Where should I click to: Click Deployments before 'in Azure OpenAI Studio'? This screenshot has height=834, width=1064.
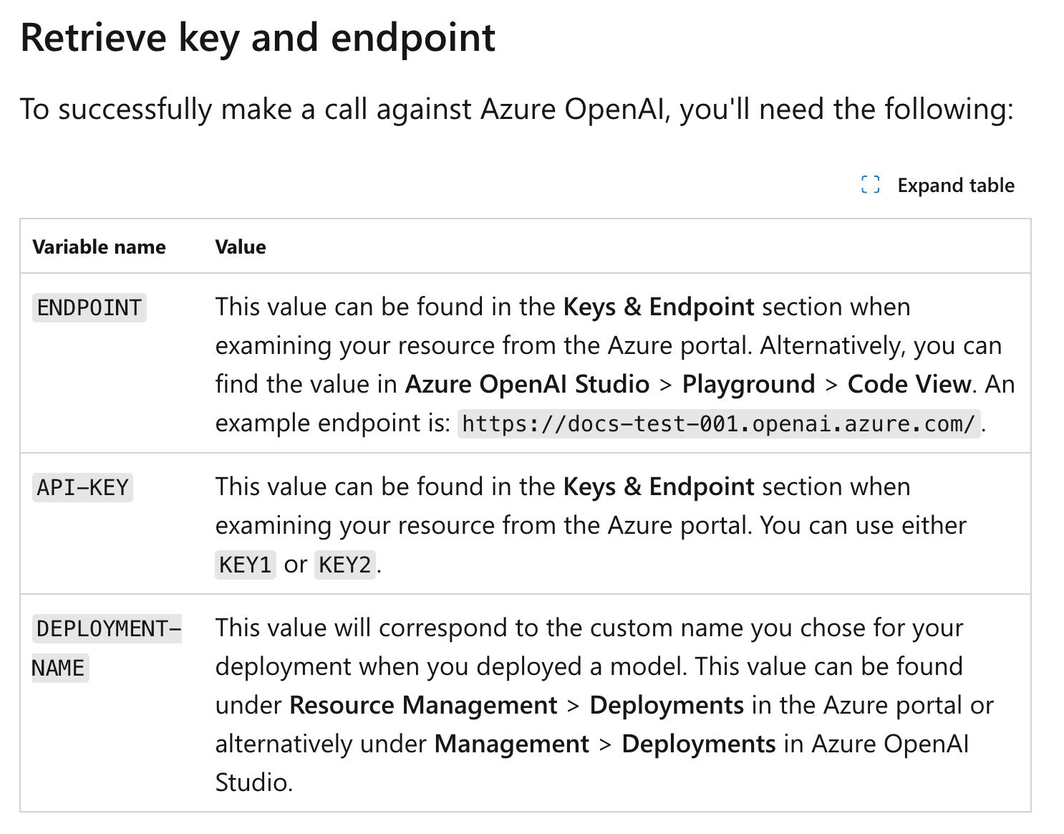pyautogui.click(x=698, y=744)
